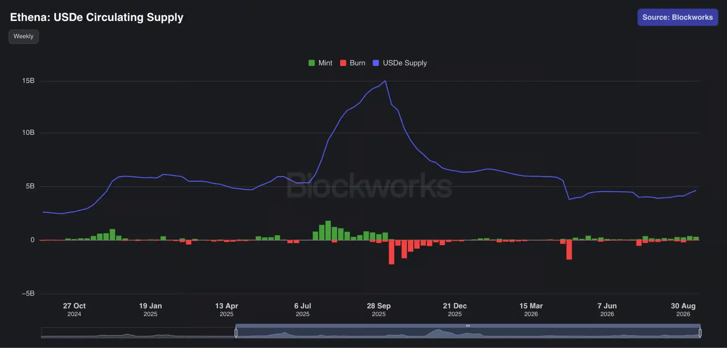Click the 27 Oct 2024 axis label
The image size is (727, 348).
74,309
